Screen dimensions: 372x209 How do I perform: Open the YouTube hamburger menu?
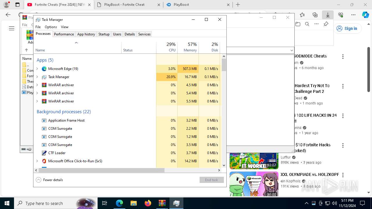(x=12, y=28)
